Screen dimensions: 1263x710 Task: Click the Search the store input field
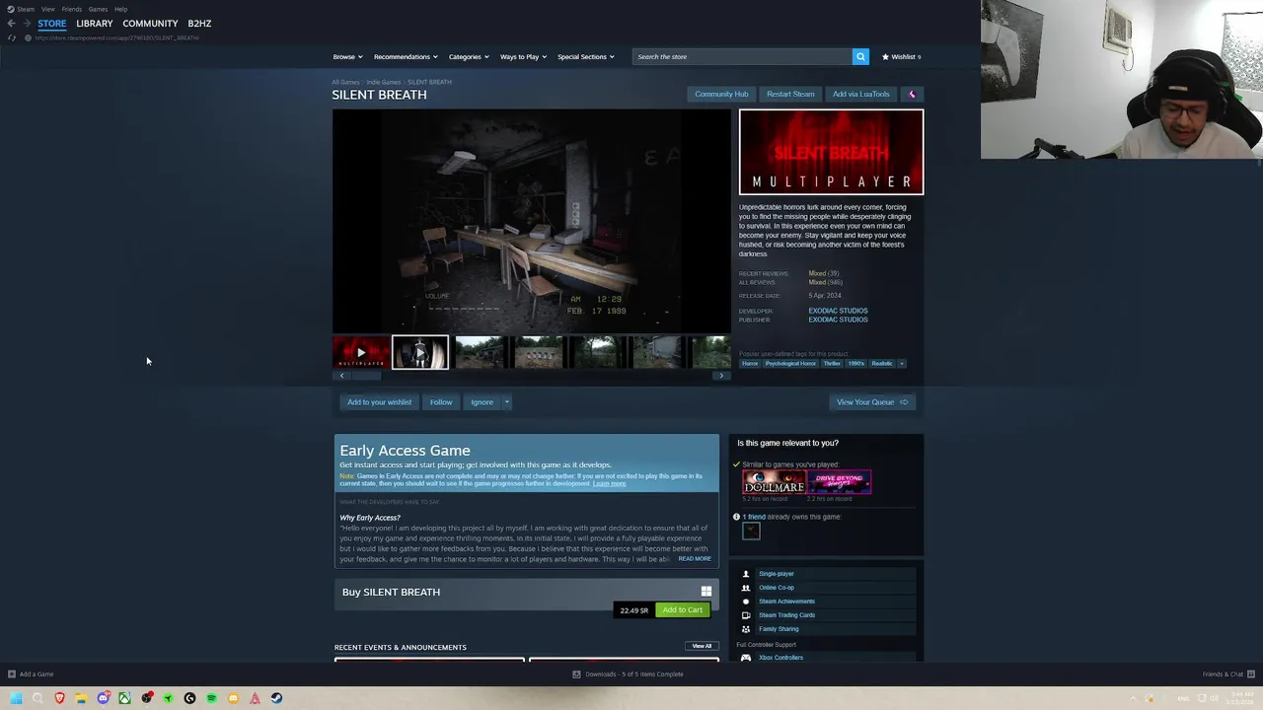tap(742, 56)
